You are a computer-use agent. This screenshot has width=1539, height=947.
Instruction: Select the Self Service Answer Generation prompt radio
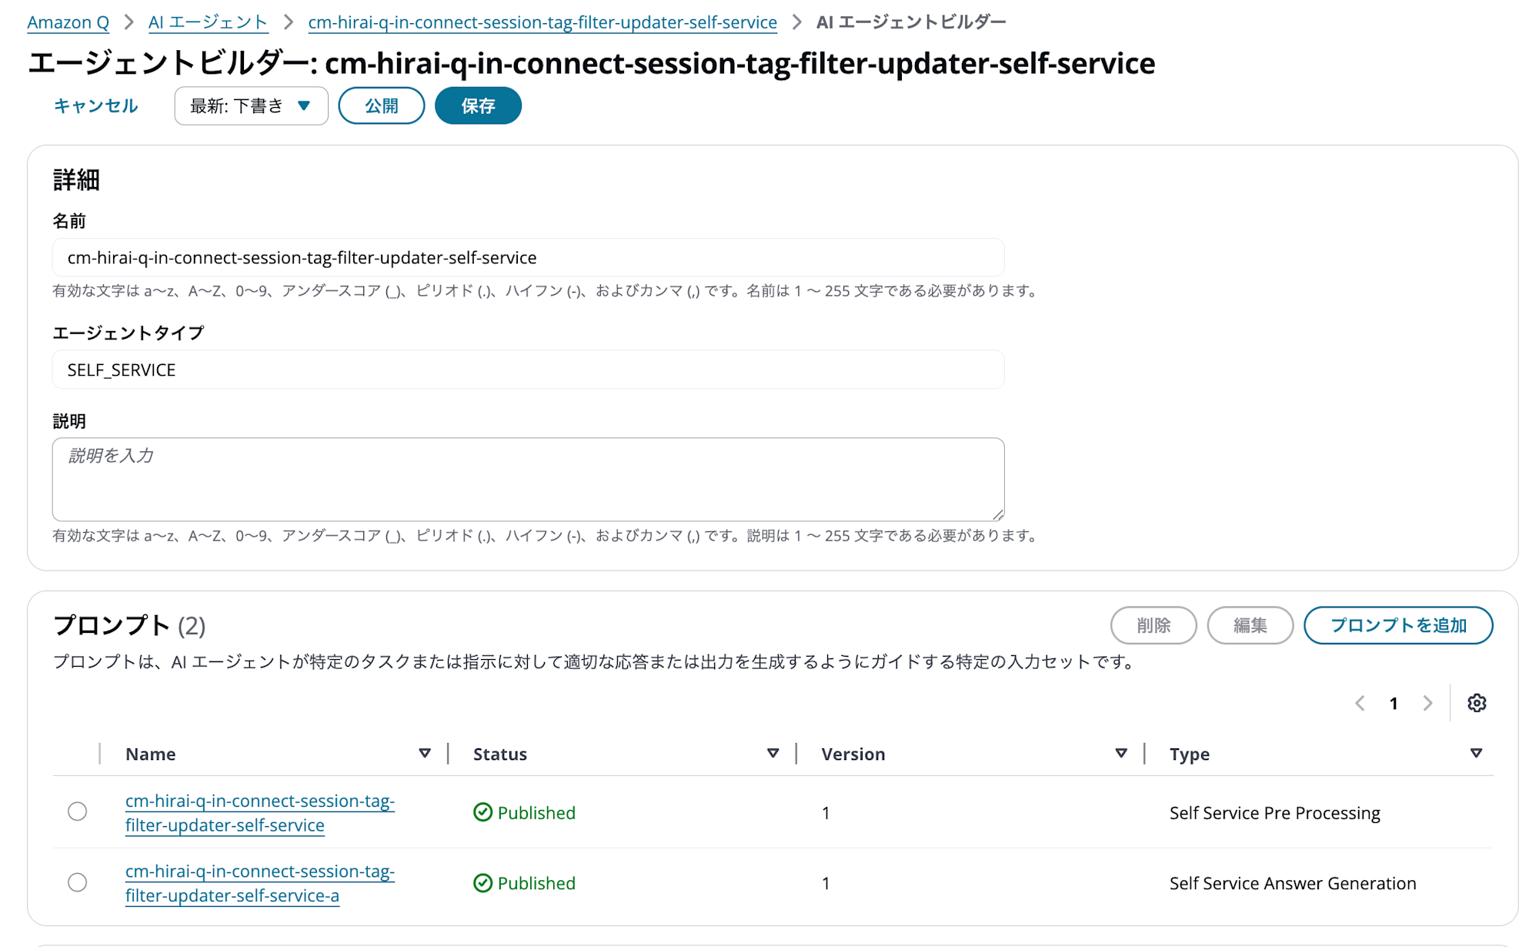[77, 882]
